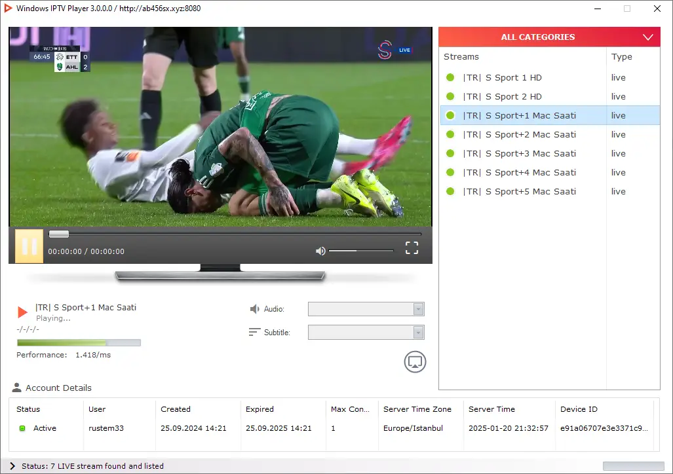Click the Performance 1.418/ms readout
The image size is (673, 474).
64,355
